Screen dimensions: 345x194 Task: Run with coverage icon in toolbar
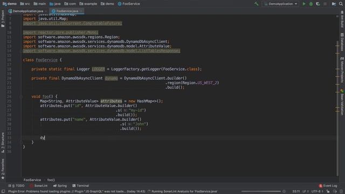point(318,4)
